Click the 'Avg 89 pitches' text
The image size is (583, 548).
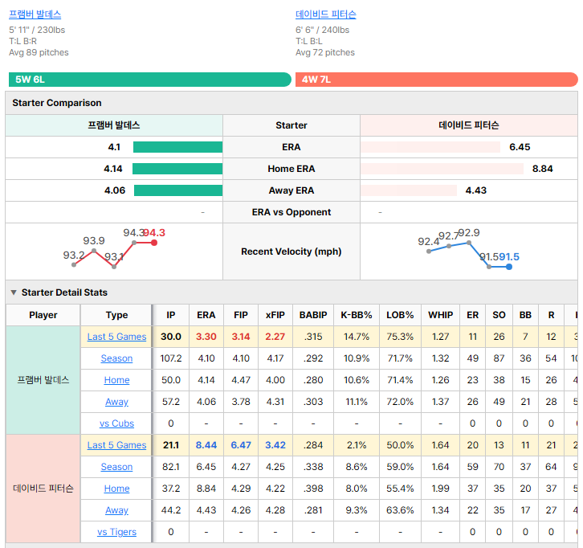[x=39, y=52]
